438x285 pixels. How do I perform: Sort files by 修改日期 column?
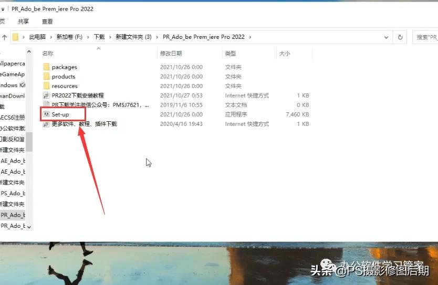171,54
